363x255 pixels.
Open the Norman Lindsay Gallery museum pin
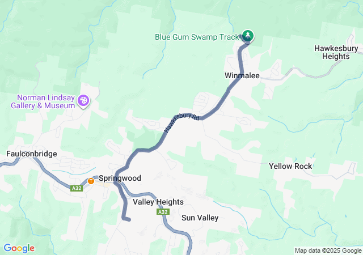pyautogui.click(x=83, y=101)
